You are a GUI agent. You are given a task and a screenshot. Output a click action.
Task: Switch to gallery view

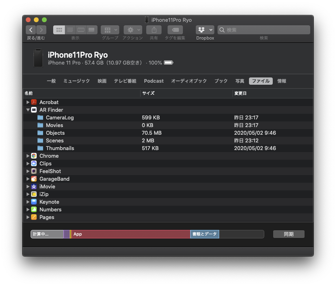click(x=92, y=30)
